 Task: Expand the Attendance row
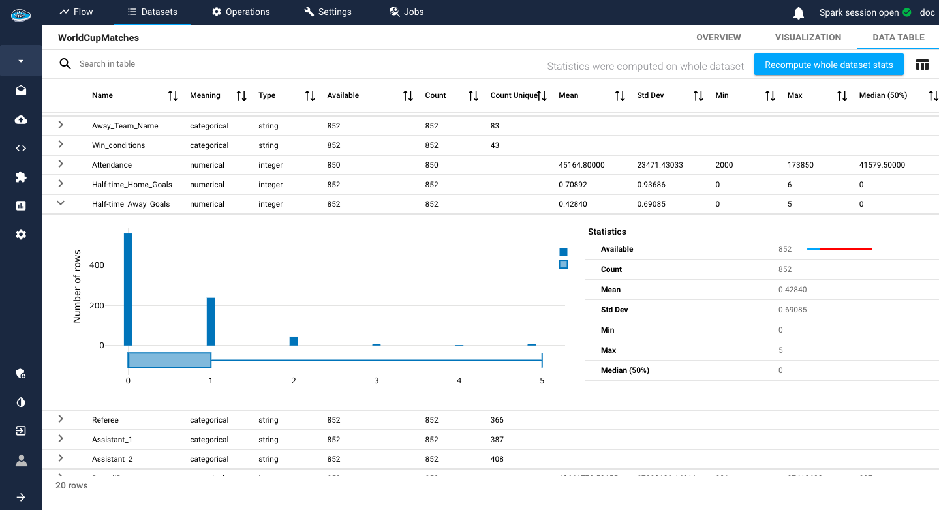point(61,164)
